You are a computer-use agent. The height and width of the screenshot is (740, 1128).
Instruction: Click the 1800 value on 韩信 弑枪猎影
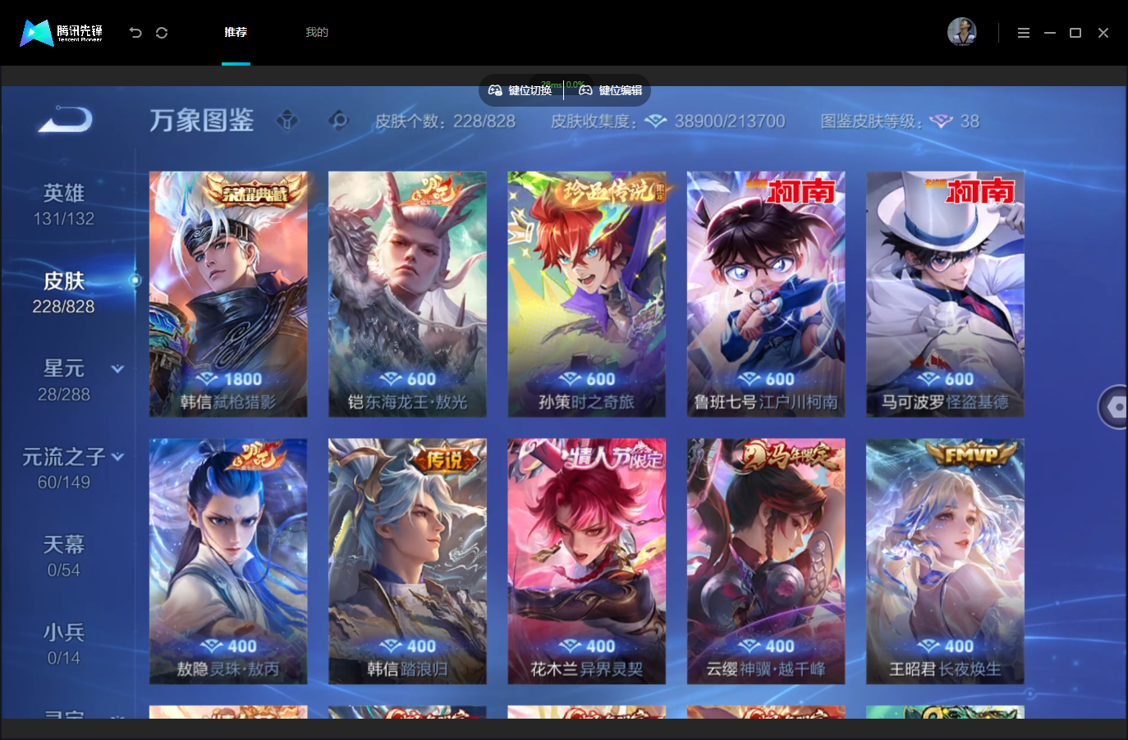[x=243, y=379]
